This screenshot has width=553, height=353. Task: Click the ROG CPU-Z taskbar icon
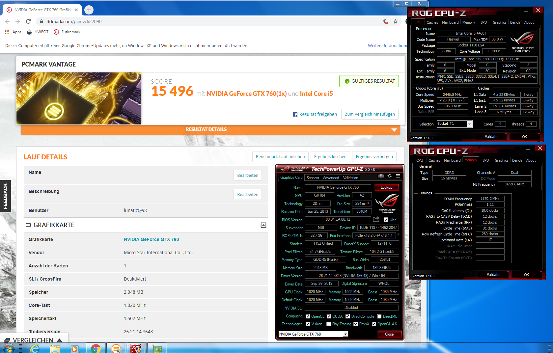[136, 348]
